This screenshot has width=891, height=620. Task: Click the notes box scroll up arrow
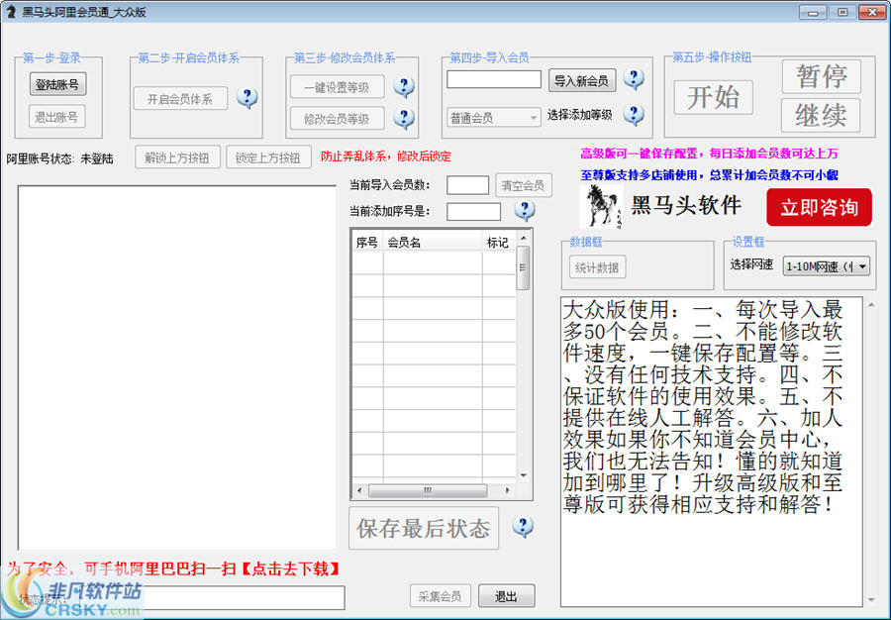(872, 305)
